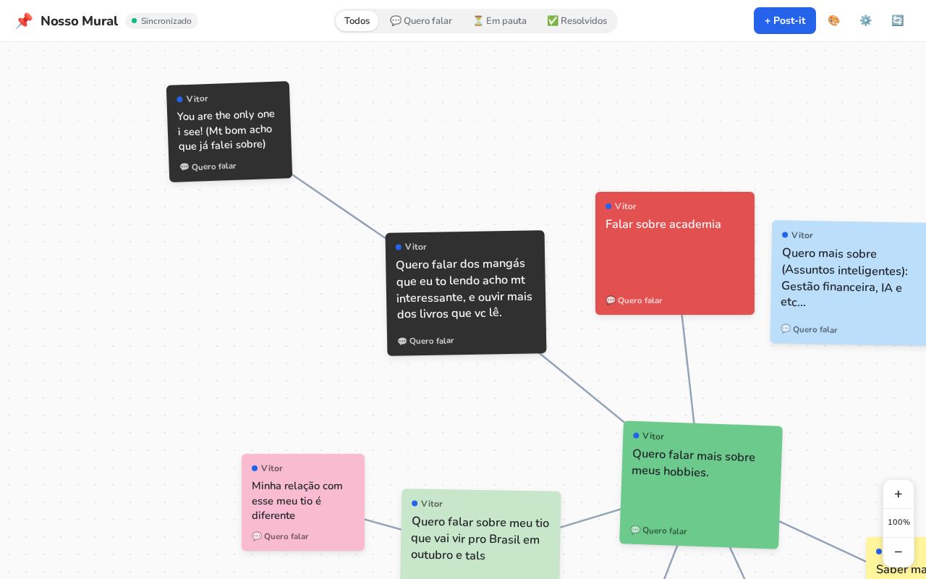This screenshot has width=926, height=579.
Task: Click the Sincronizado status badge
Action: 161,21
